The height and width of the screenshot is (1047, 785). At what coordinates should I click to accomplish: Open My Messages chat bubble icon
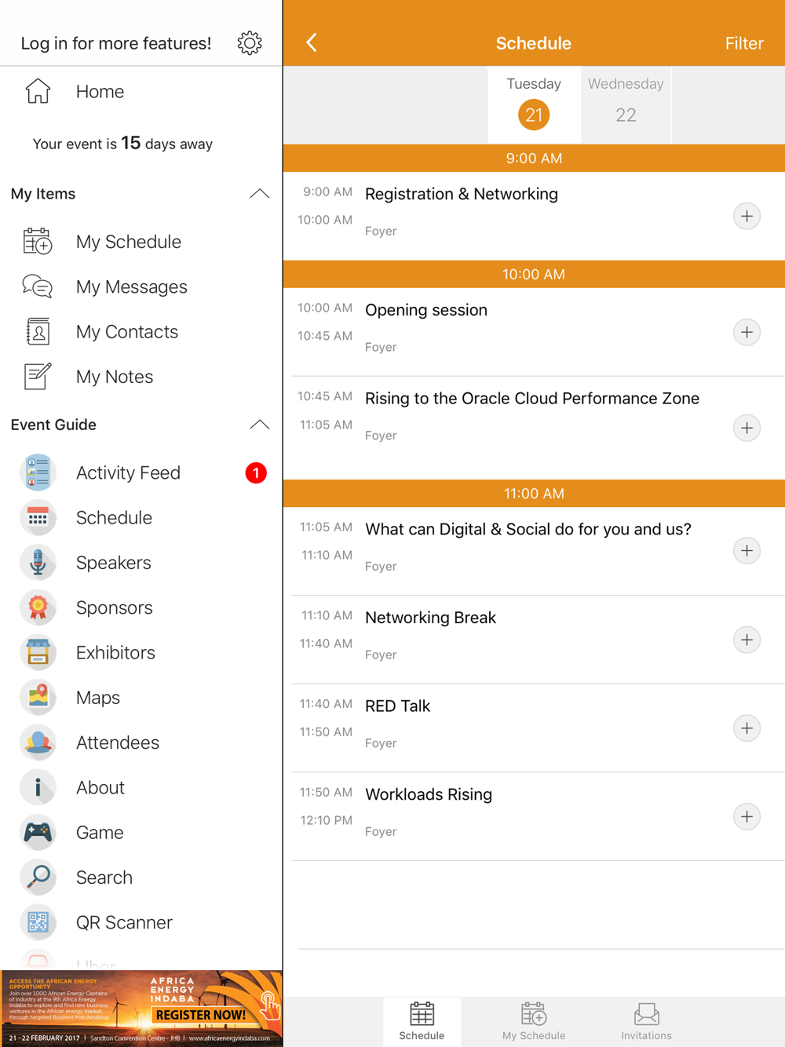pyautogui.click(x=38, y=286)
